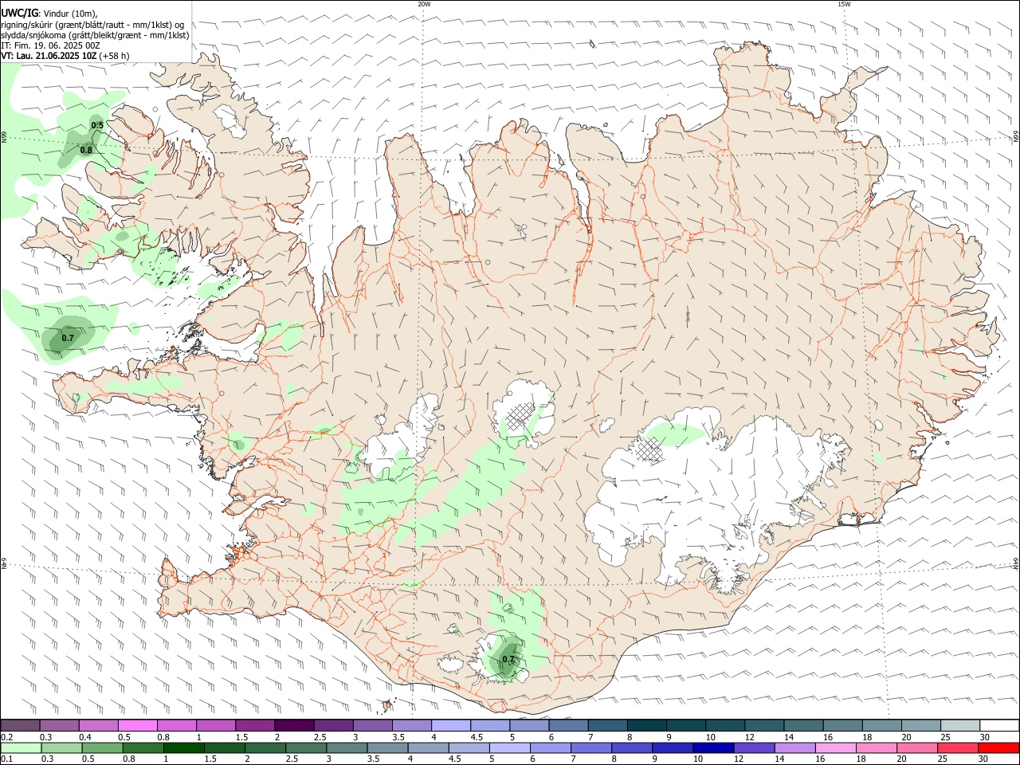1020x765 pixels.
Task: Click the '15W' longitude label
Action: tap(844, 4)
